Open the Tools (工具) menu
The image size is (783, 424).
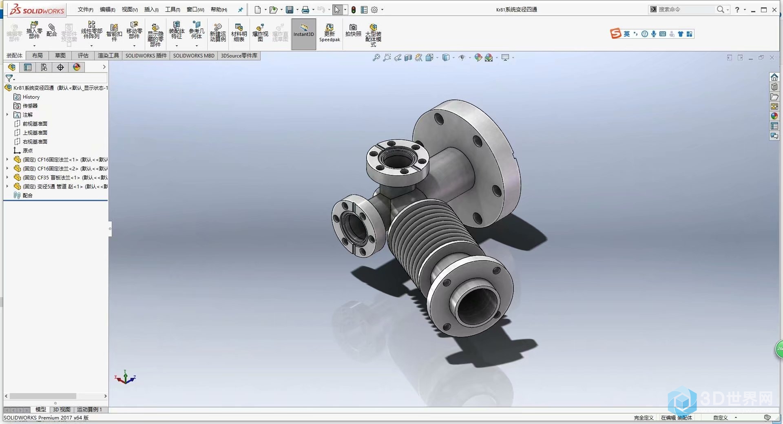[x=173, y=10]
